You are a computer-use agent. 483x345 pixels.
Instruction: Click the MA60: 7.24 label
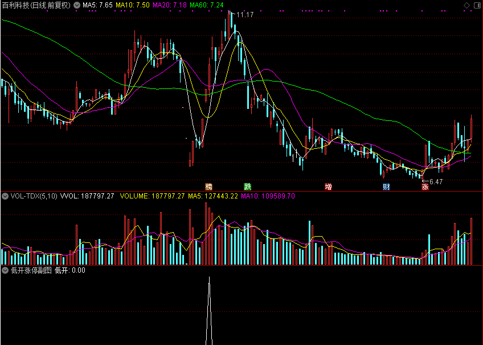[207, 5]
